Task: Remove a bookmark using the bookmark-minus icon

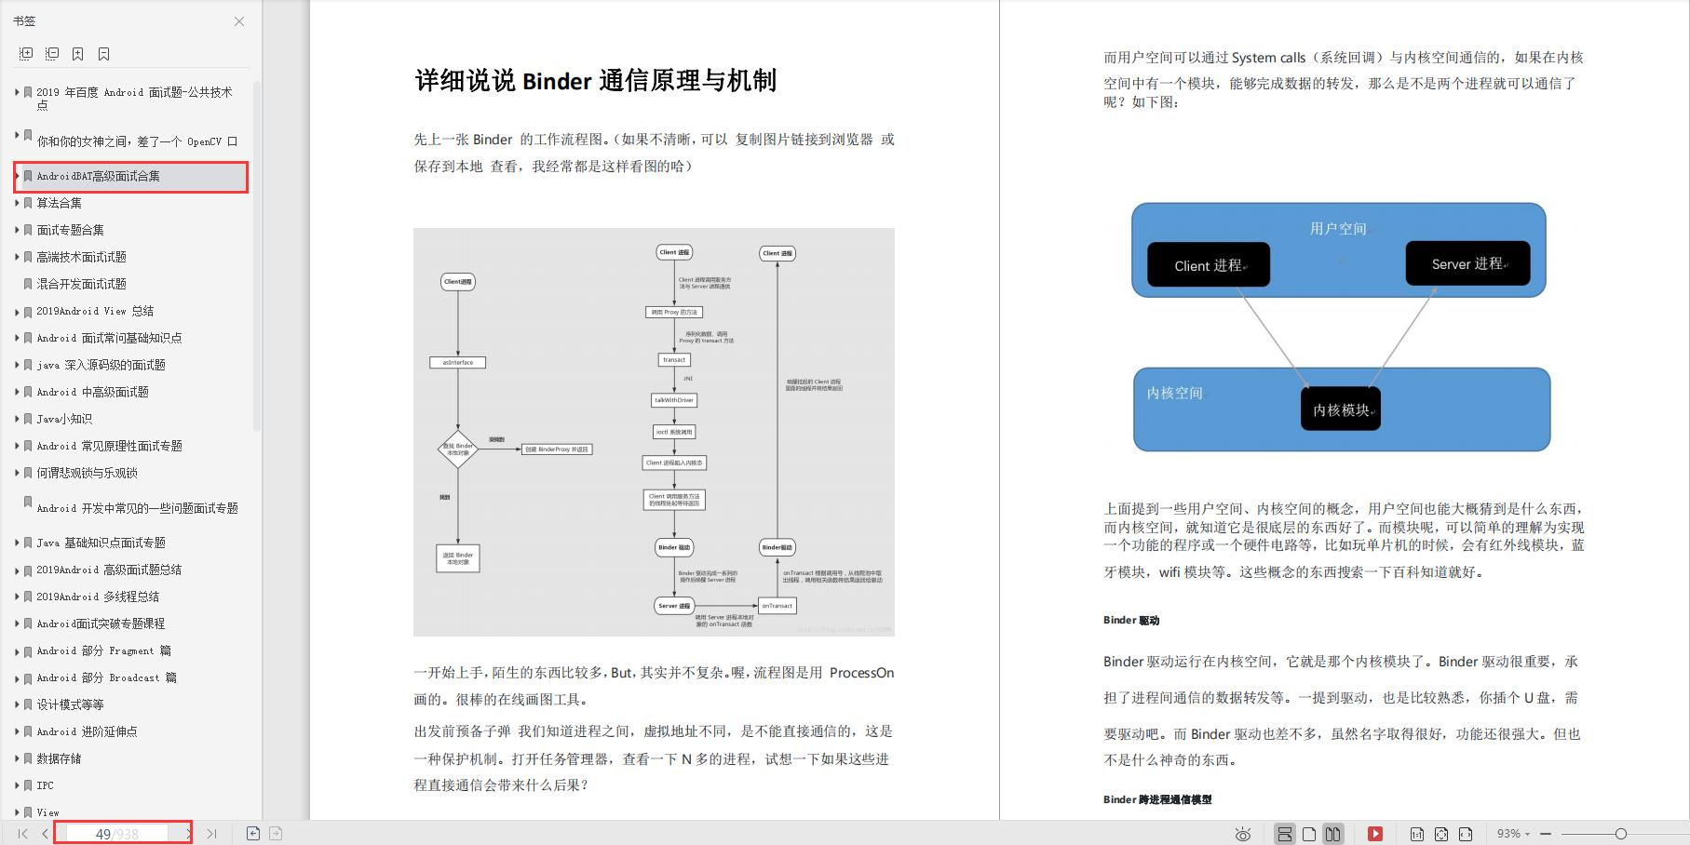Action: point(102,53)
